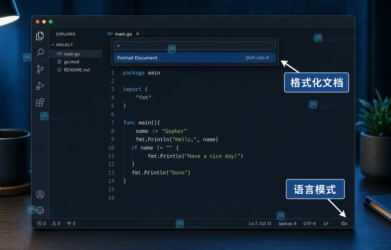Change indentation via Spaces: 4

287,223
